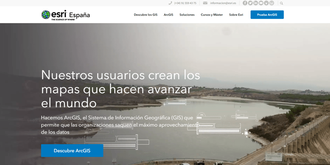Open the Sobre Esri menu
This screenshot has height=165, width=330.
coord(236,15)
